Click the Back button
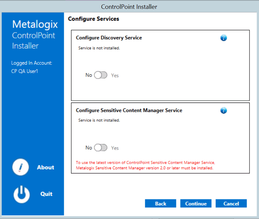Screen dimensions: 259x219 tap(160, 203)
